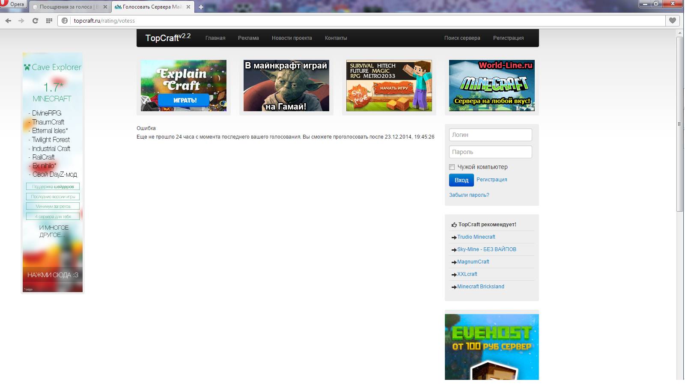The width and height of the screenshot is (685, 385).
Task: Open 'Новости проекта' in the navbar
Action: [292, 38]
